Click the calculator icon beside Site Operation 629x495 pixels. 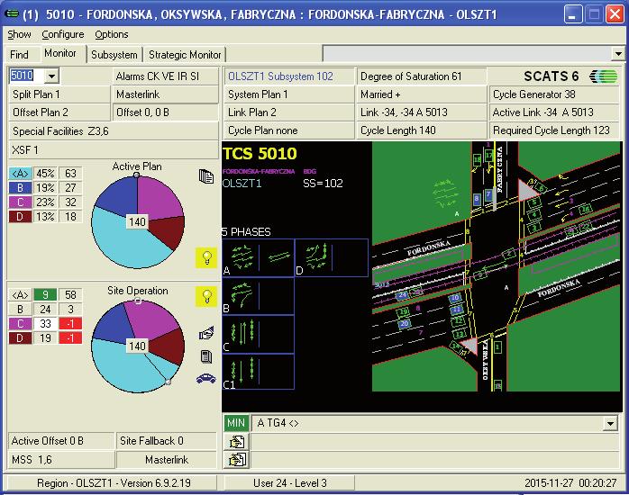[x=206, y=356]
